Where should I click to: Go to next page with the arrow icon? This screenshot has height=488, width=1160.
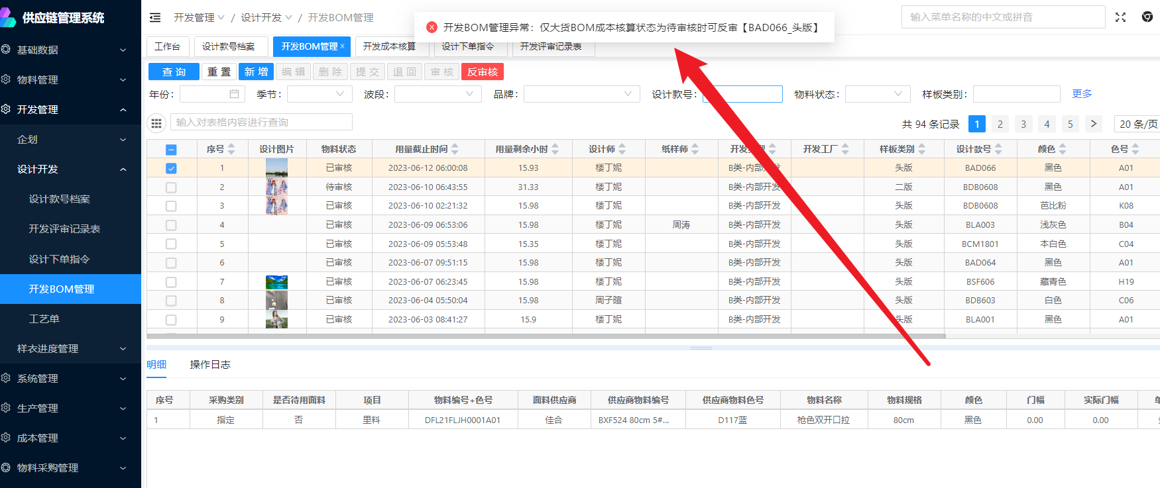(x=1094, y=124)
